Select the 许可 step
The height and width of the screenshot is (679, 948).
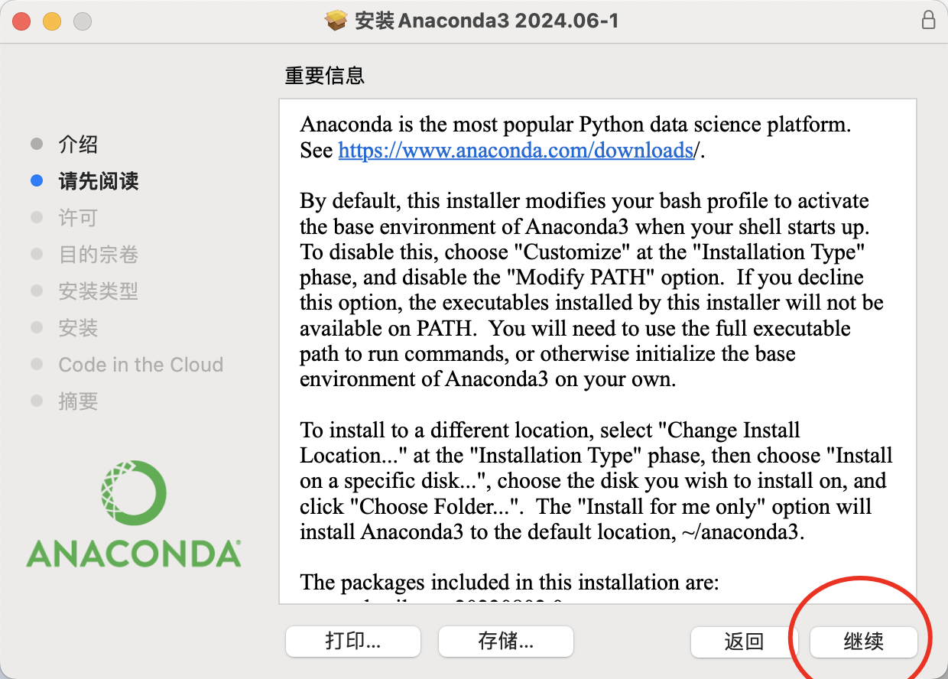pyautogui.click(x=78, y=218)
